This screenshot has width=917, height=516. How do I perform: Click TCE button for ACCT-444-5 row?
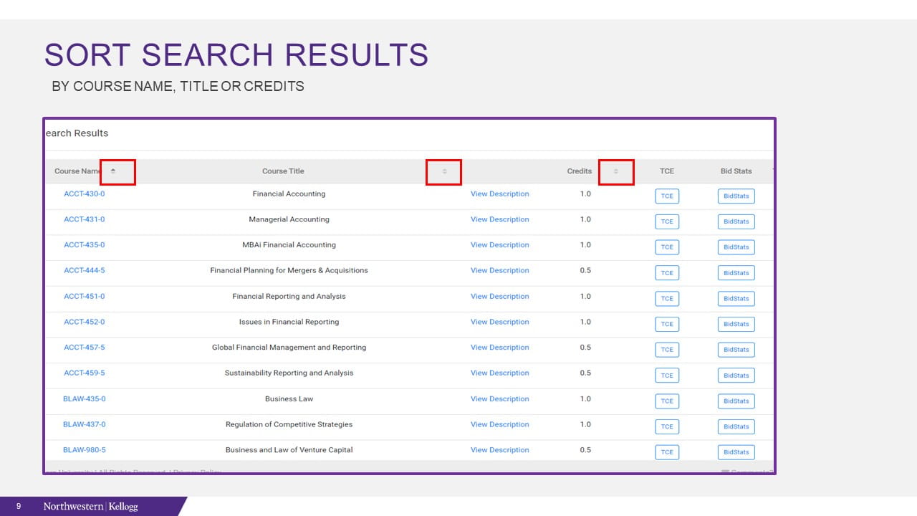pyautogui.click(x=666, y=273)
